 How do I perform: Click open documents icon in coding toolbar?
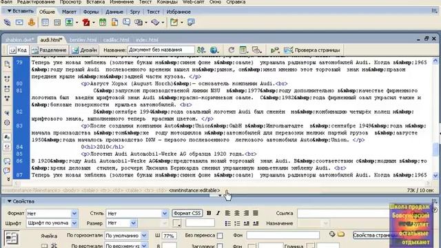coord(7,64)
